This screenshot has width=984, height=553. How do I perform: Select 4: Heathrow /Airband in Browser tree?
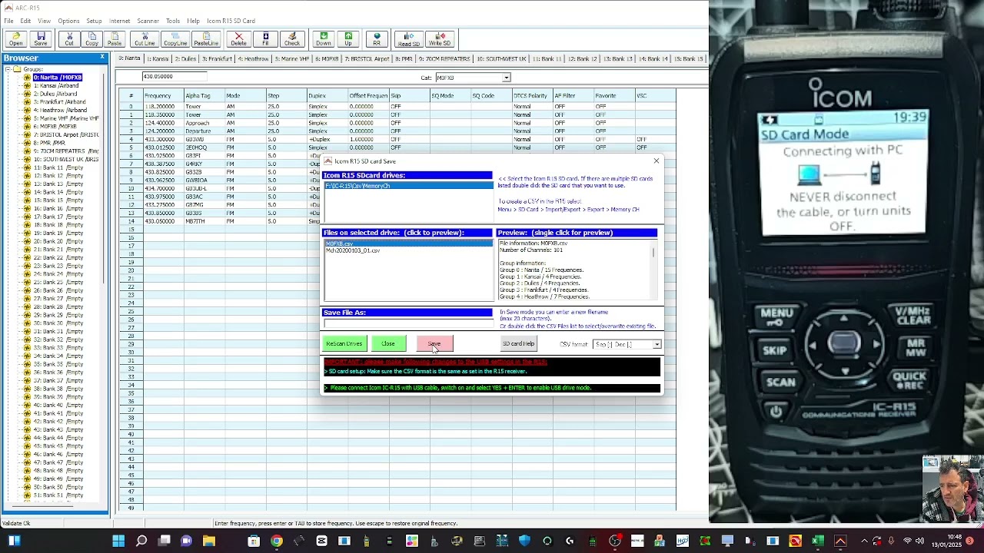coord(59,111)
